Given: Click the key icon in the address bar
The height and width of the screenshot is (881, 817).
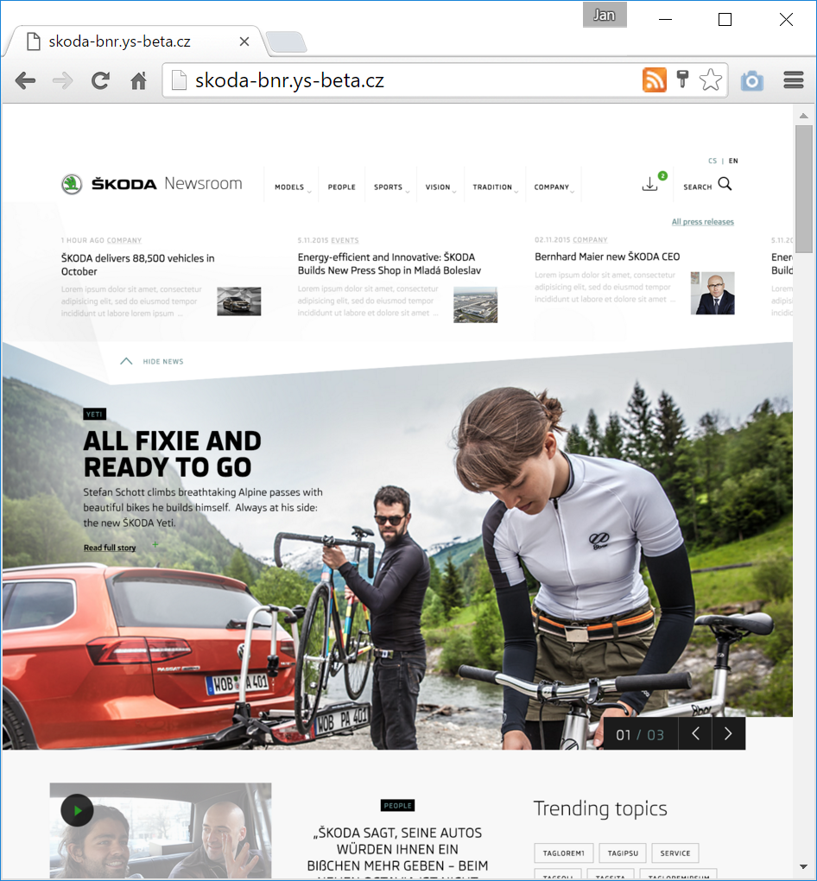Looking at the screenshot, I should click(x=683, y=79).
